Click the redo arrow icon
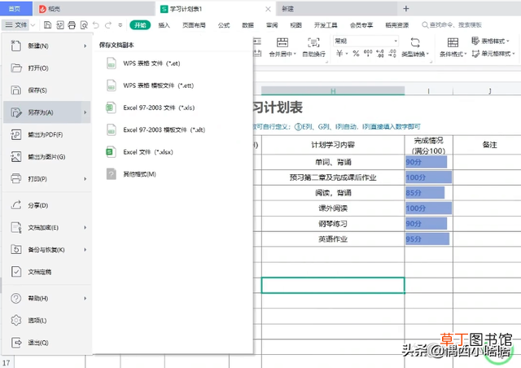This screenshot has height=368, width=521. tap(108, 25)
